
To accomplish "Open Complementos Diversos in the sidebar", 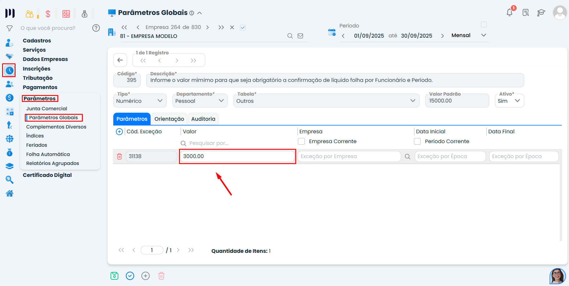I will coord(56,127).
